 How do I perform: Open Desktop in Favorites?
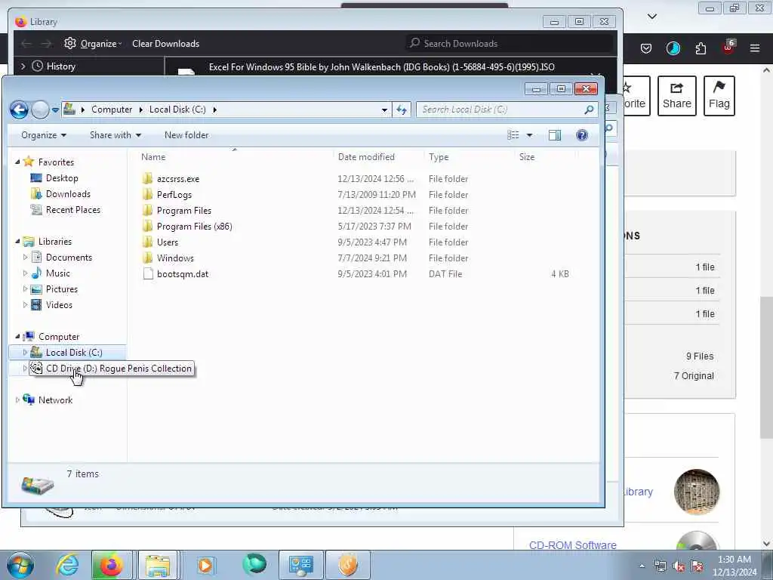point(62,178)
